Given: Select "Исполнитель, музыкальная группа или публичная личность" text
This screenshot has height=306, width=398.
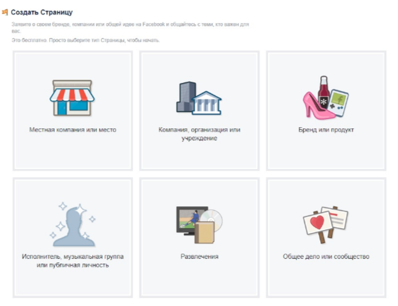Looking at the screenshot, I should click(x=73, y=261).
